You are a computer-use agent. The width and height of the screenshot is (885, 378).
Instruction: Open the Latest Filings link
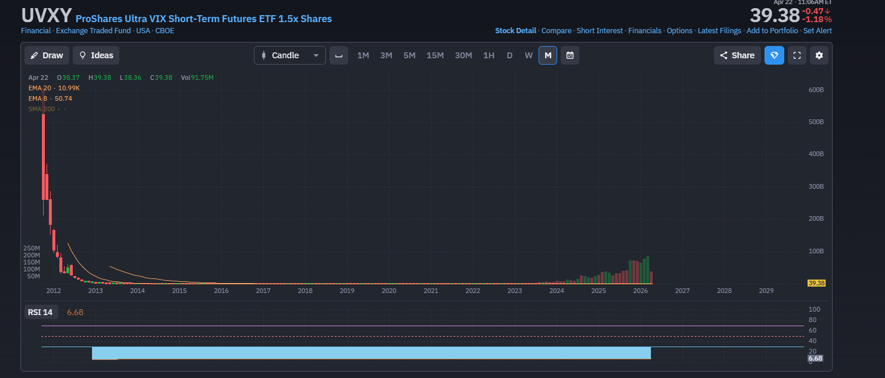(720, 31)
